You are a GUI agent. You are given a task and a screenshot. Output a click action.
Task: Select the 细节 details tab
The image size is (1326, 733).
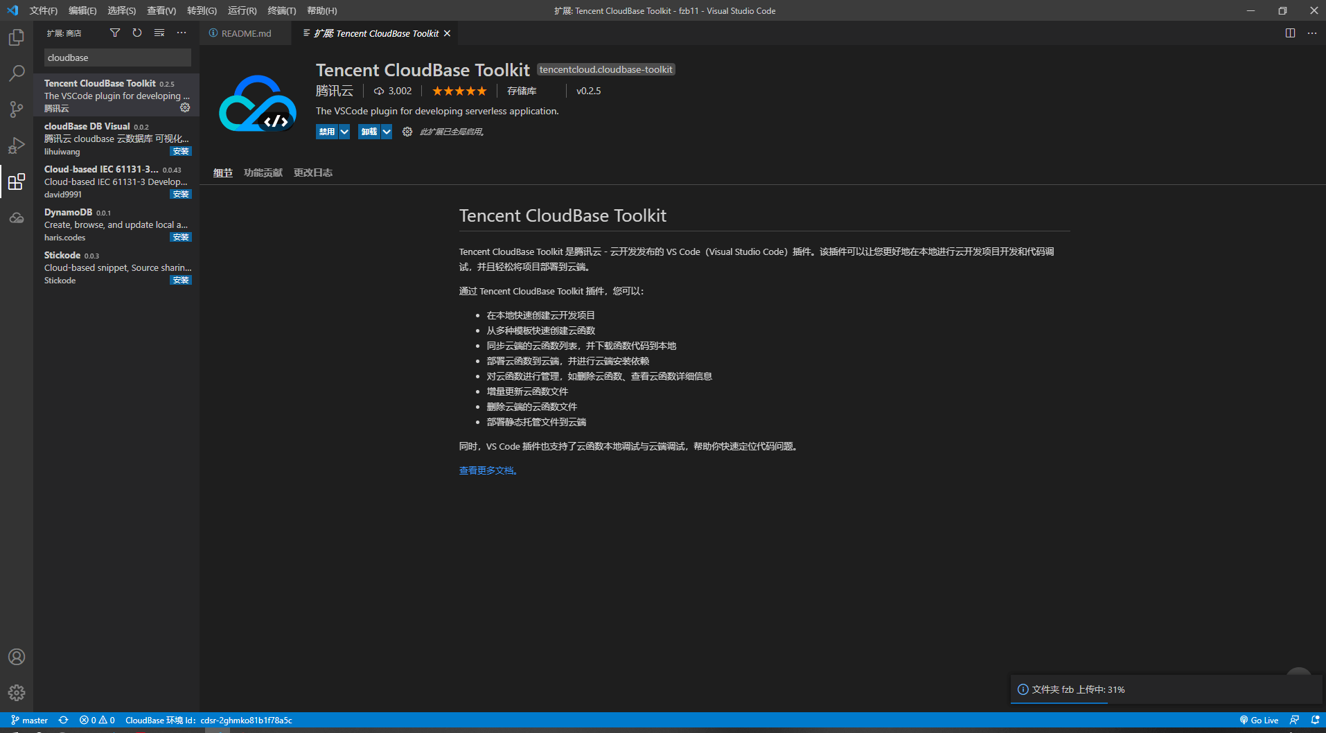(223, 173)
